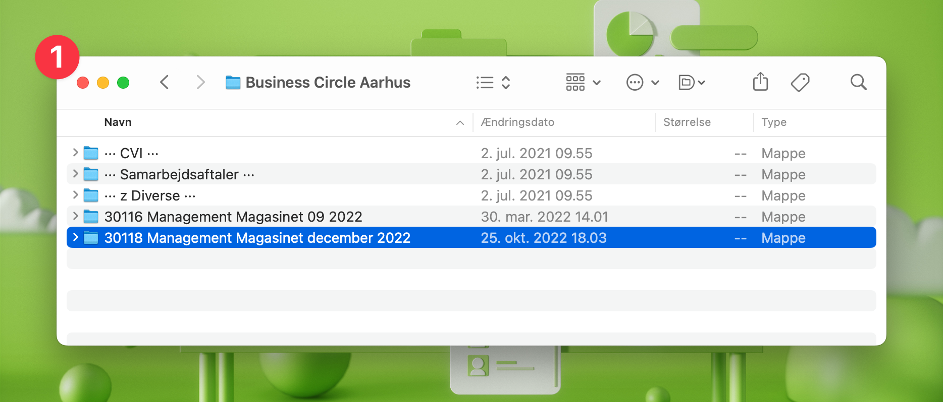Image resolution: width=943 pixels, height=402 pixels.
Task: Open the ellipsis action menu
Action: pos(642,82)
